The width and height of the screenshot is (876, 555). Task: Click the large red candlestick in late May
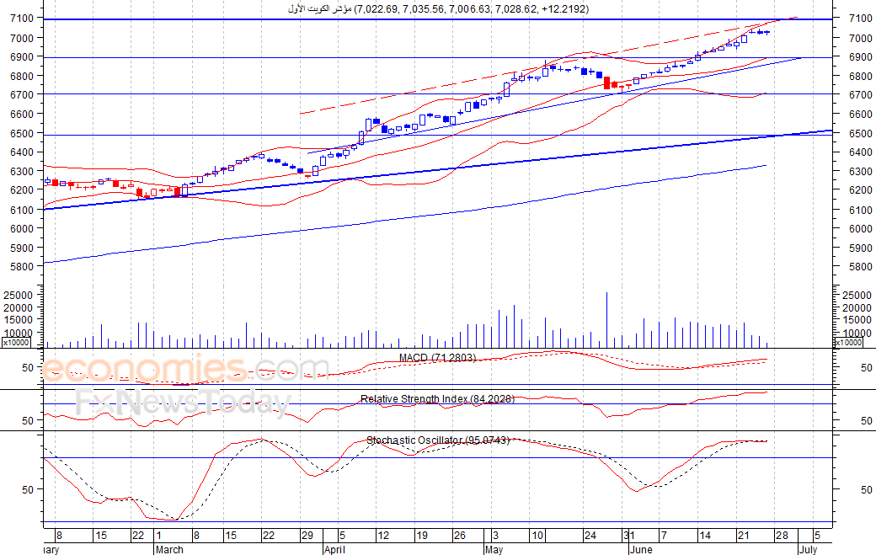(606, 83)
